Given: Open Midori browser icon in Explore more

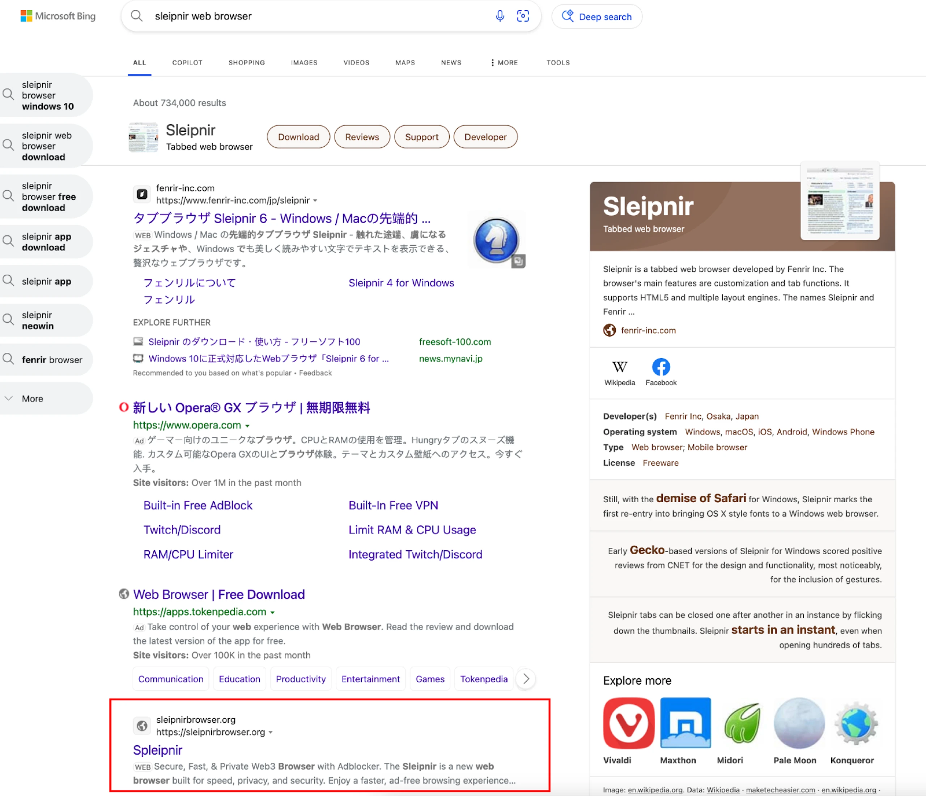Looking at the screenshot, I should click(x=742, y=723).
